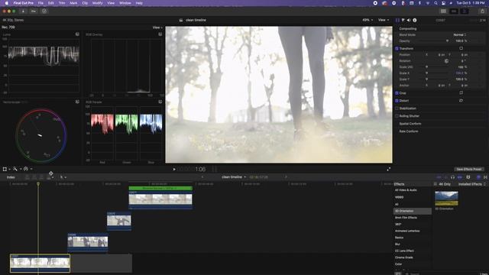Screen dimensions: 489x275
Task: Click the Rotation dial in Transform
Action: (x=446, y=61)
